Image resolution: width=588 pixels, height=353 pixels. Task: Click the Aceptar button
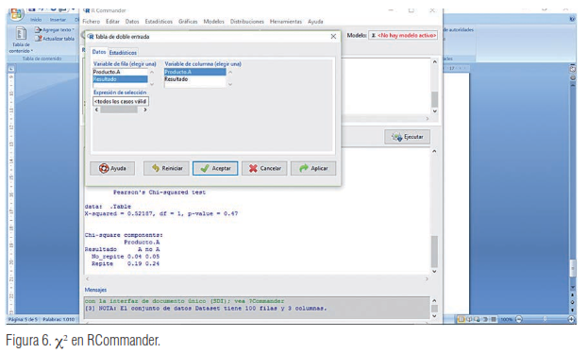(215, 168)
